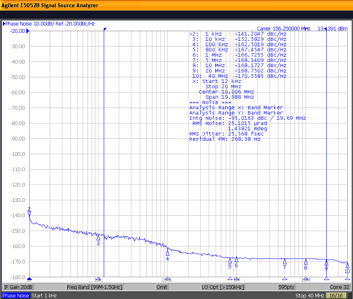Select the IF Gain 20dB status item

(18, 286)
